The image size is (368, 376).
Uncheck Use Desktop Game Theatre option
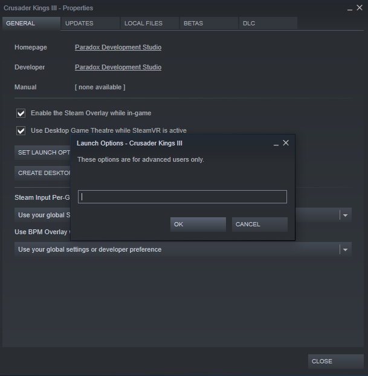click(x=21, y=130)
